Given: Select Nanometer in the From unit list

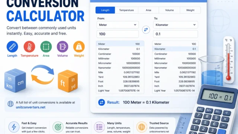Looking at the screenshot, I should (x=120, y=68).
